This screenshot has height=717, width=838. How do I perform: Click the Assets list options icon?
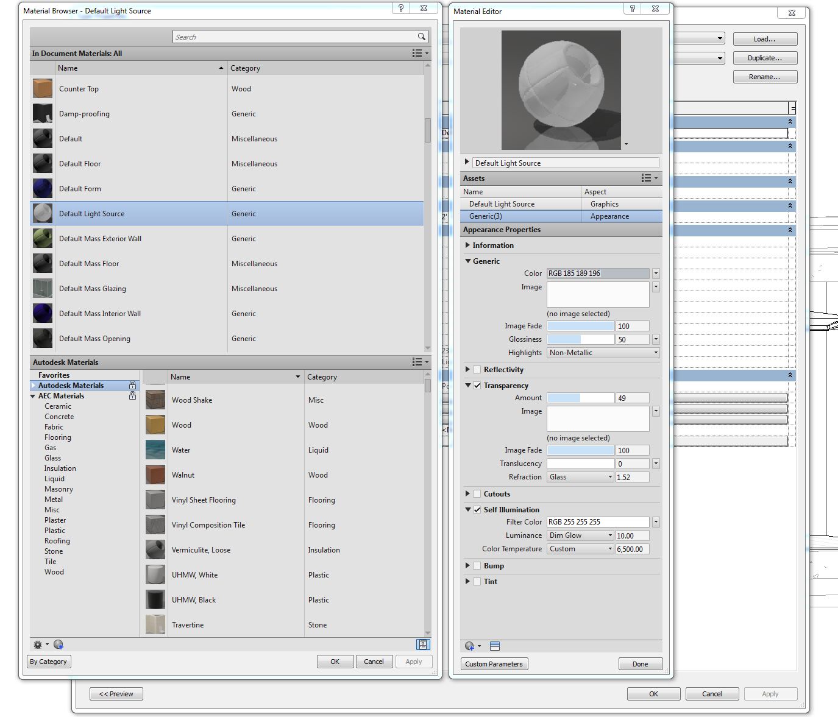[648, 178]
